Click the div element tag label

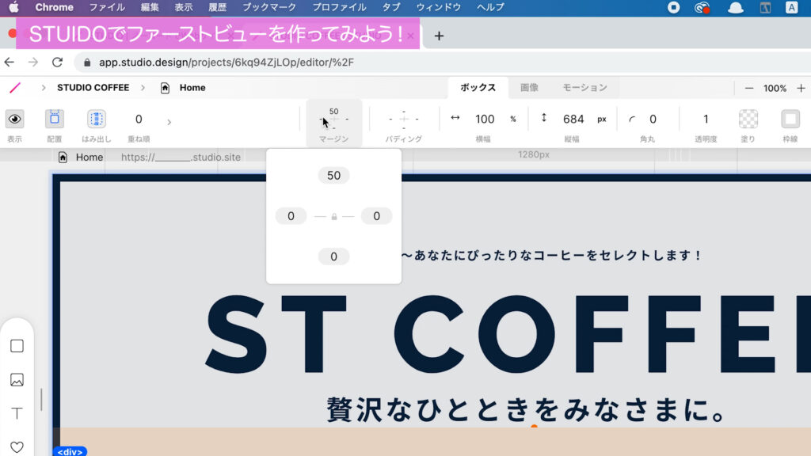[70, 451]
